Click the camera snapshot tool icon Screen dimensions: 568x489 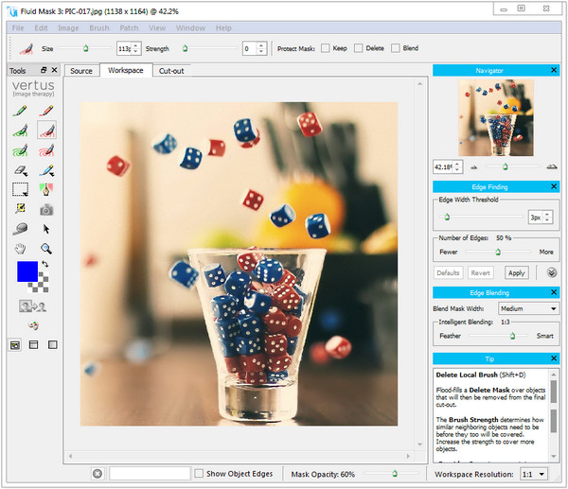[x=44, y=209]
